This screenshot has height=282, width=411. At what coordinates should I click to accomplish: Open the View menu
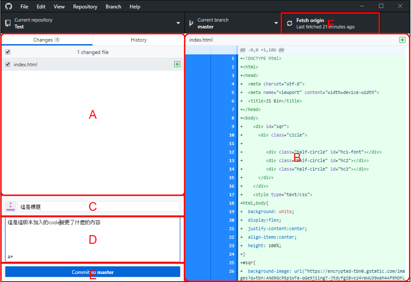tap(59, 6)
